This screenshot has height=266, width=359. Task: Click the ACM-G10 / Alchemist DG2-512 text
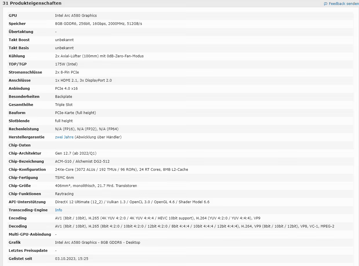[82, 161]
